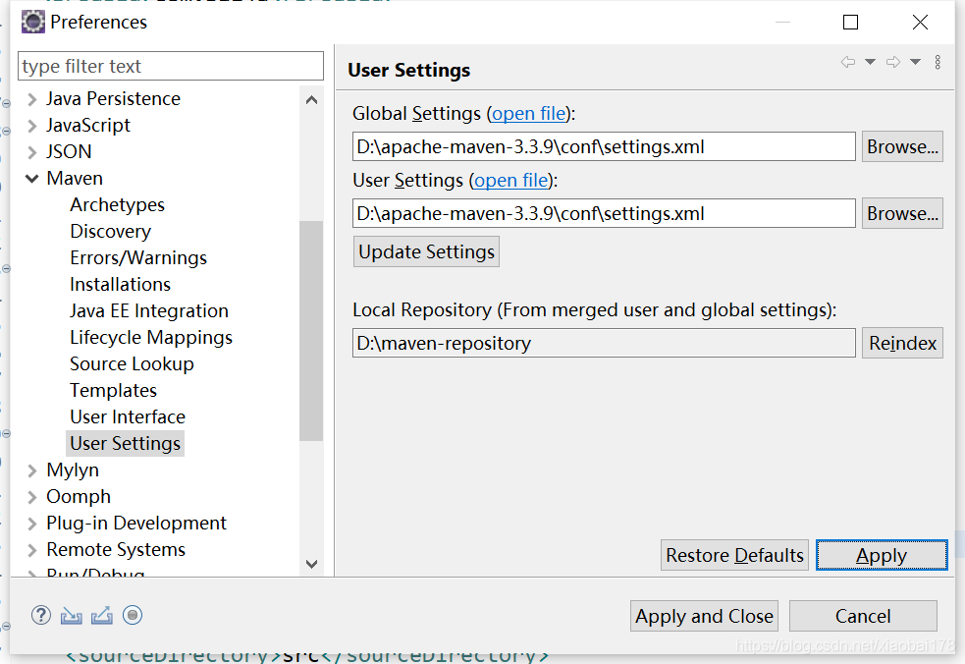Viewport: 965px width, 664px height.
Task: Click the tree scrollbar up arrow
Action: tap(311, 100)
